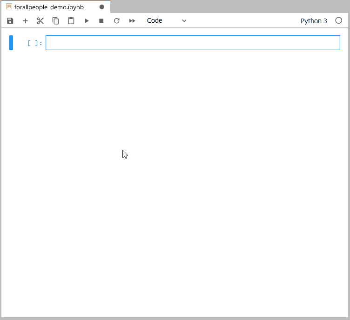
Task: Open the Code cell type dropdown
Action: [166, 20]
